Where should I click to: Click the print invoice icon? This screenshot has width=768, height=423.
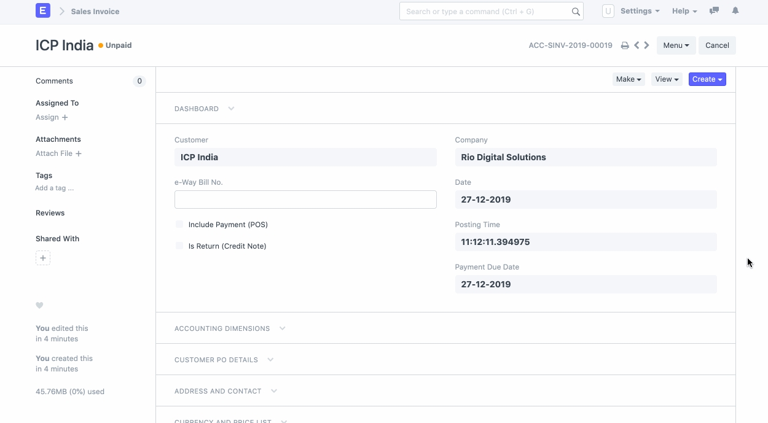(x=625, y=45)
